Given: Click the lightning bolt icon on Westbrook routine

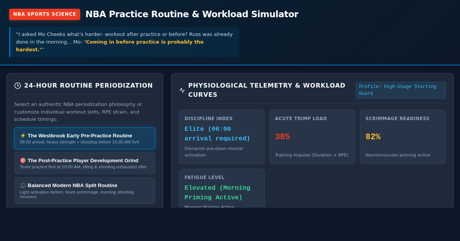Looking at the screenshot, I should (x=23, y=135).
